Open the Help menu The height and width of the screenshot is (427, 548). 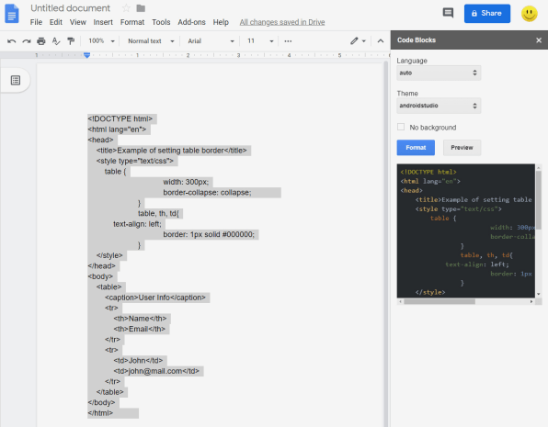coord(221,22)
